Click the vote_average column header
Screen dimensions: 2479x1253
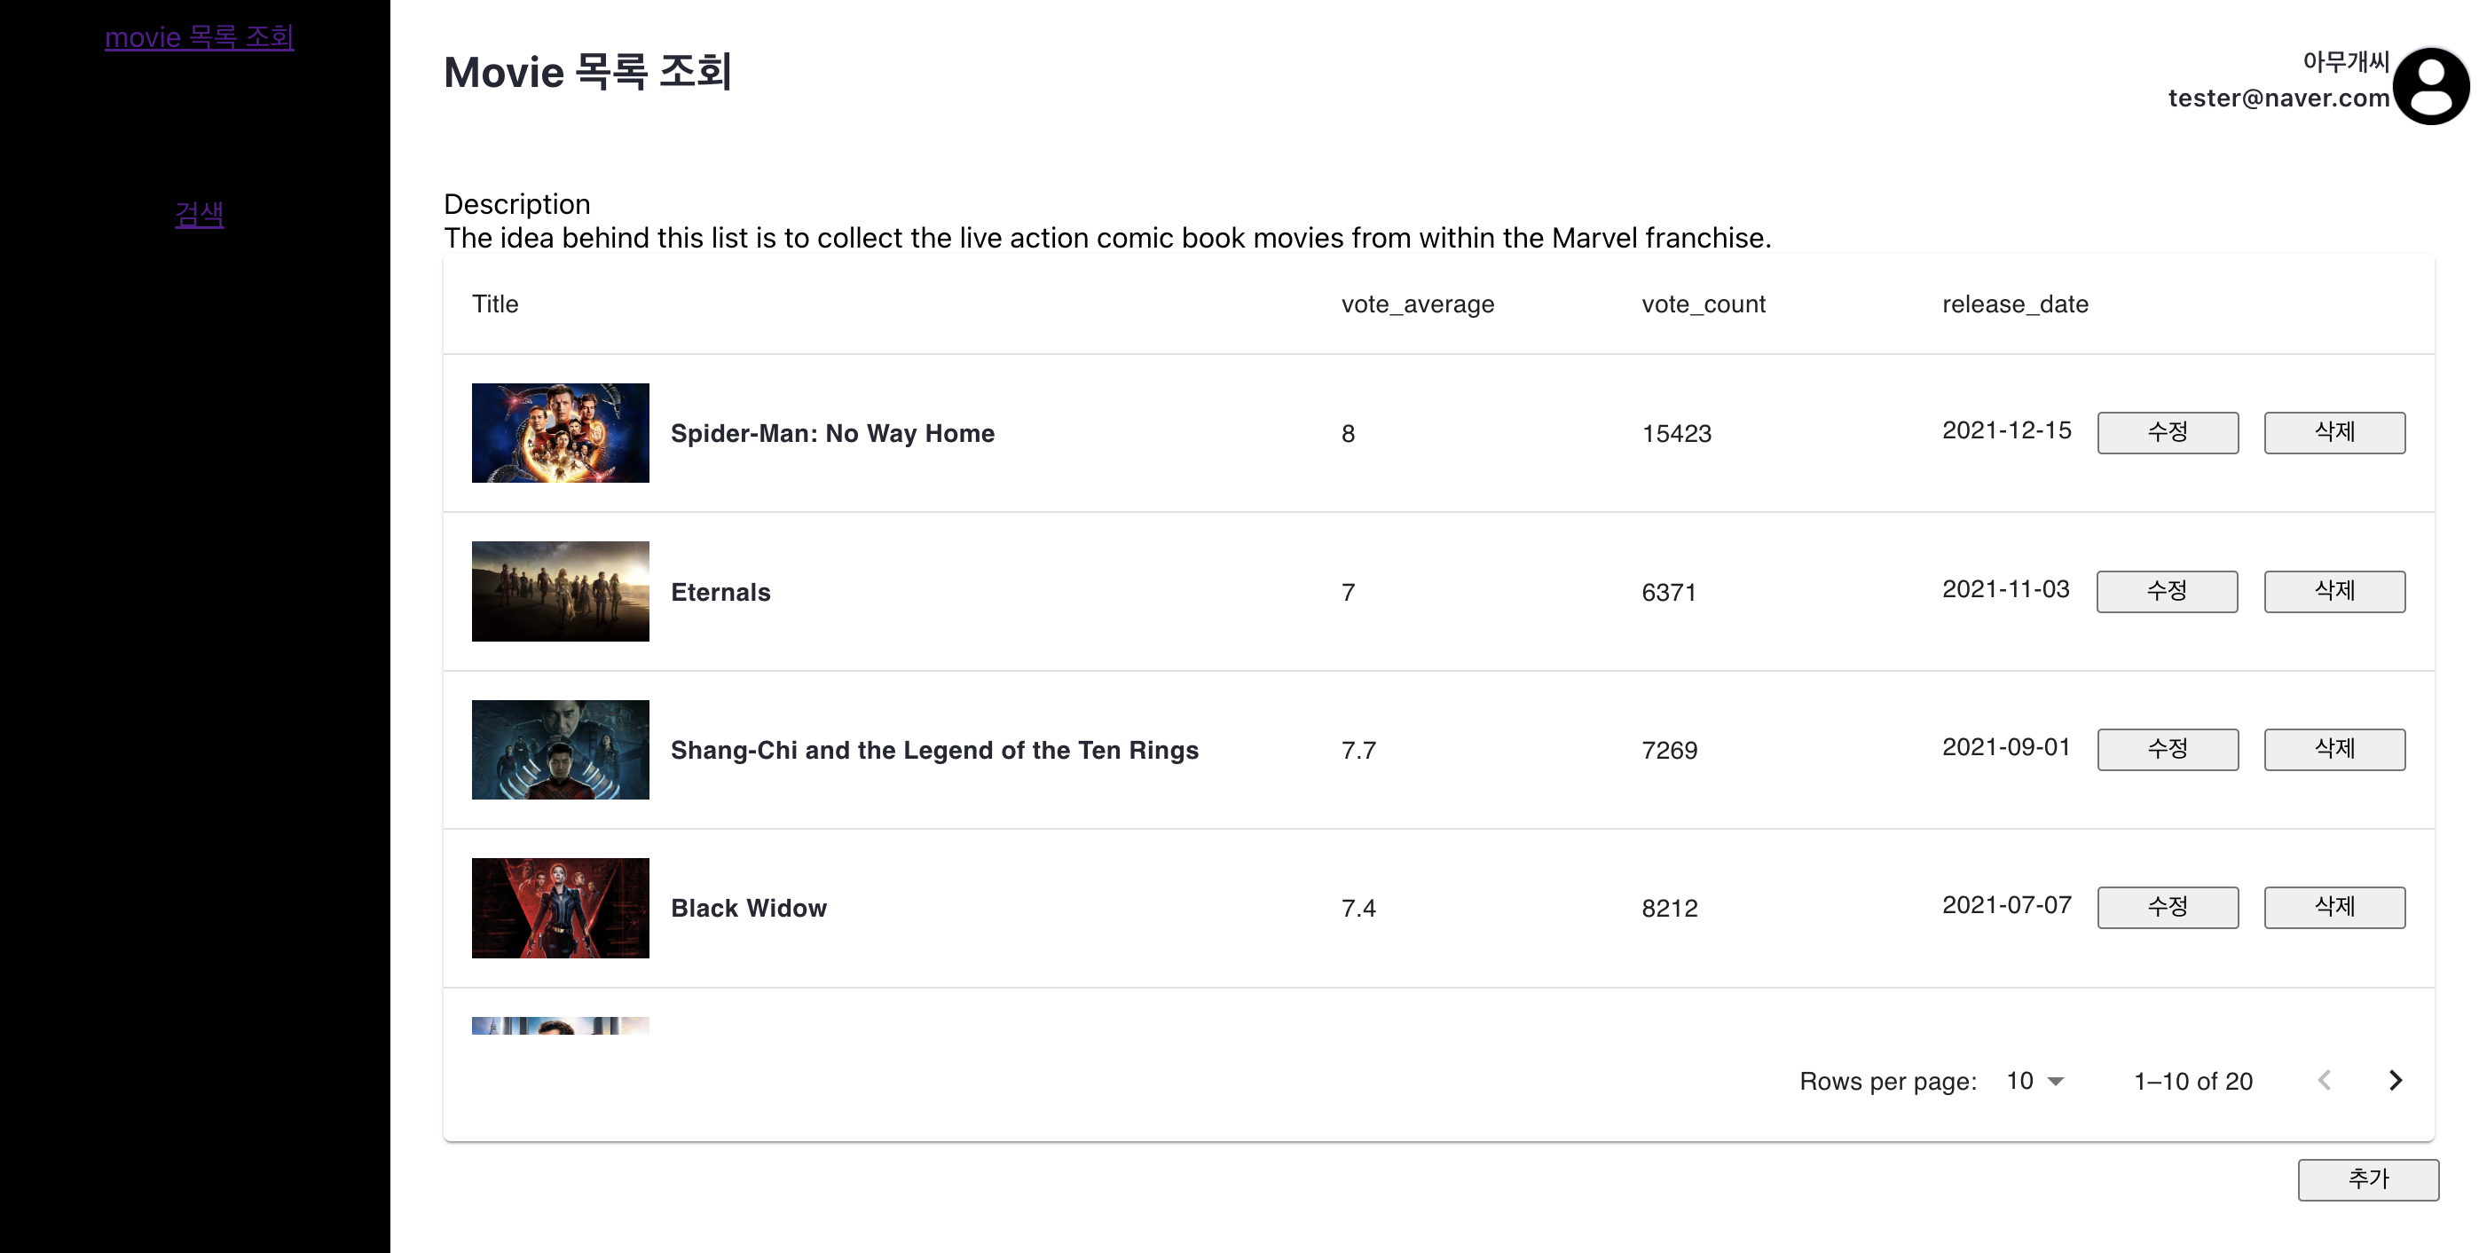1418,304
